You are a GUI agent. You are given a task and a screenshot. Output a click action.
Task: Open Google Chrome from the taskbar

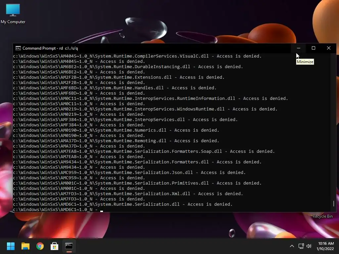coord(40,246)
